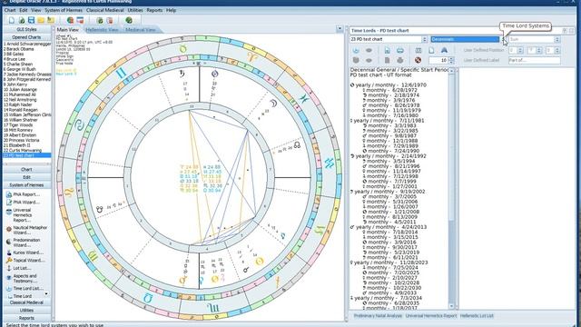Switch to Medieval View tab

click(141, 30)
